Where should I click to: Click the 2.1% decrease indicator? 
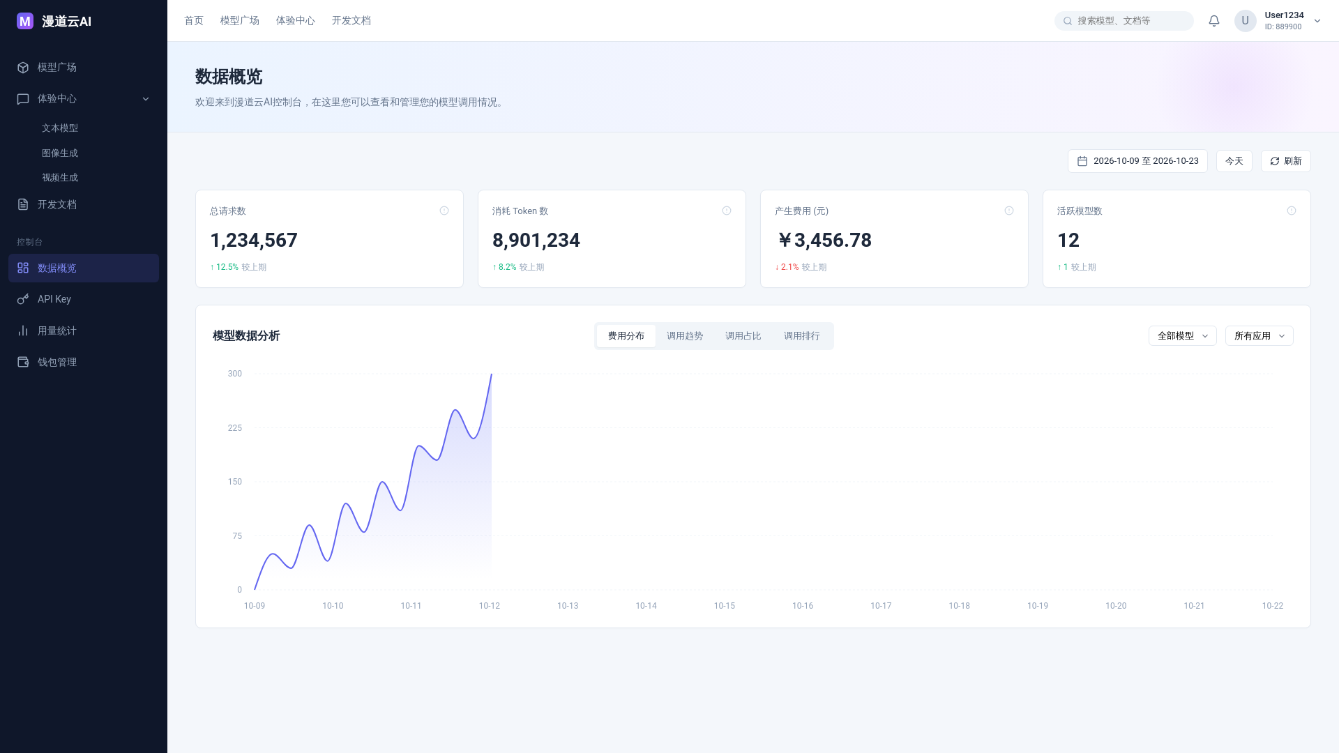pyautogui.click(x=787, y=267)
